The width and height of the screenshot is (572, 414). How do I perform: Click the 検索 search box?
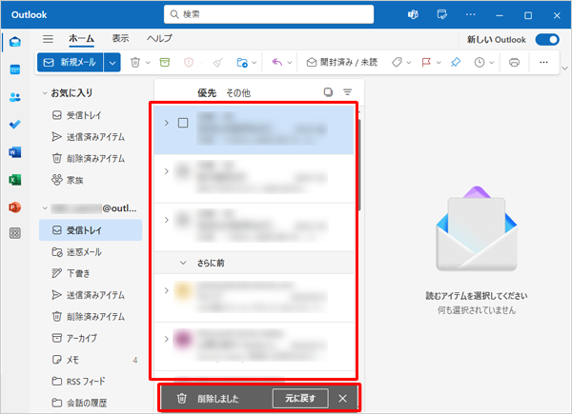[269, 14]
